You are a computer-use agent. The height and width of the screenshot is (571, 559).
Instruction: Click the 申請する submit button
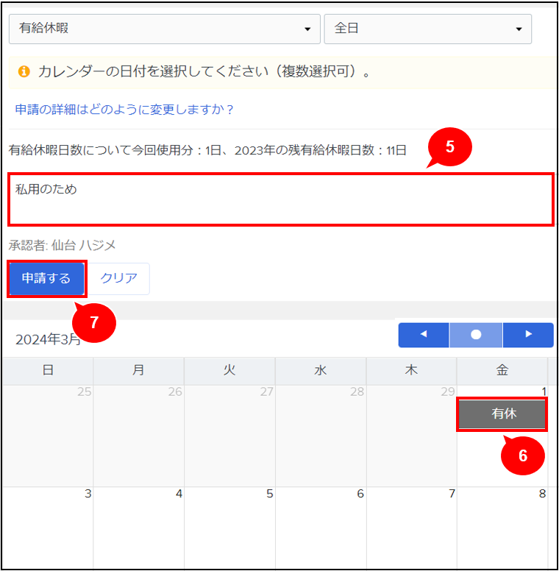click(x=47, y=278)
